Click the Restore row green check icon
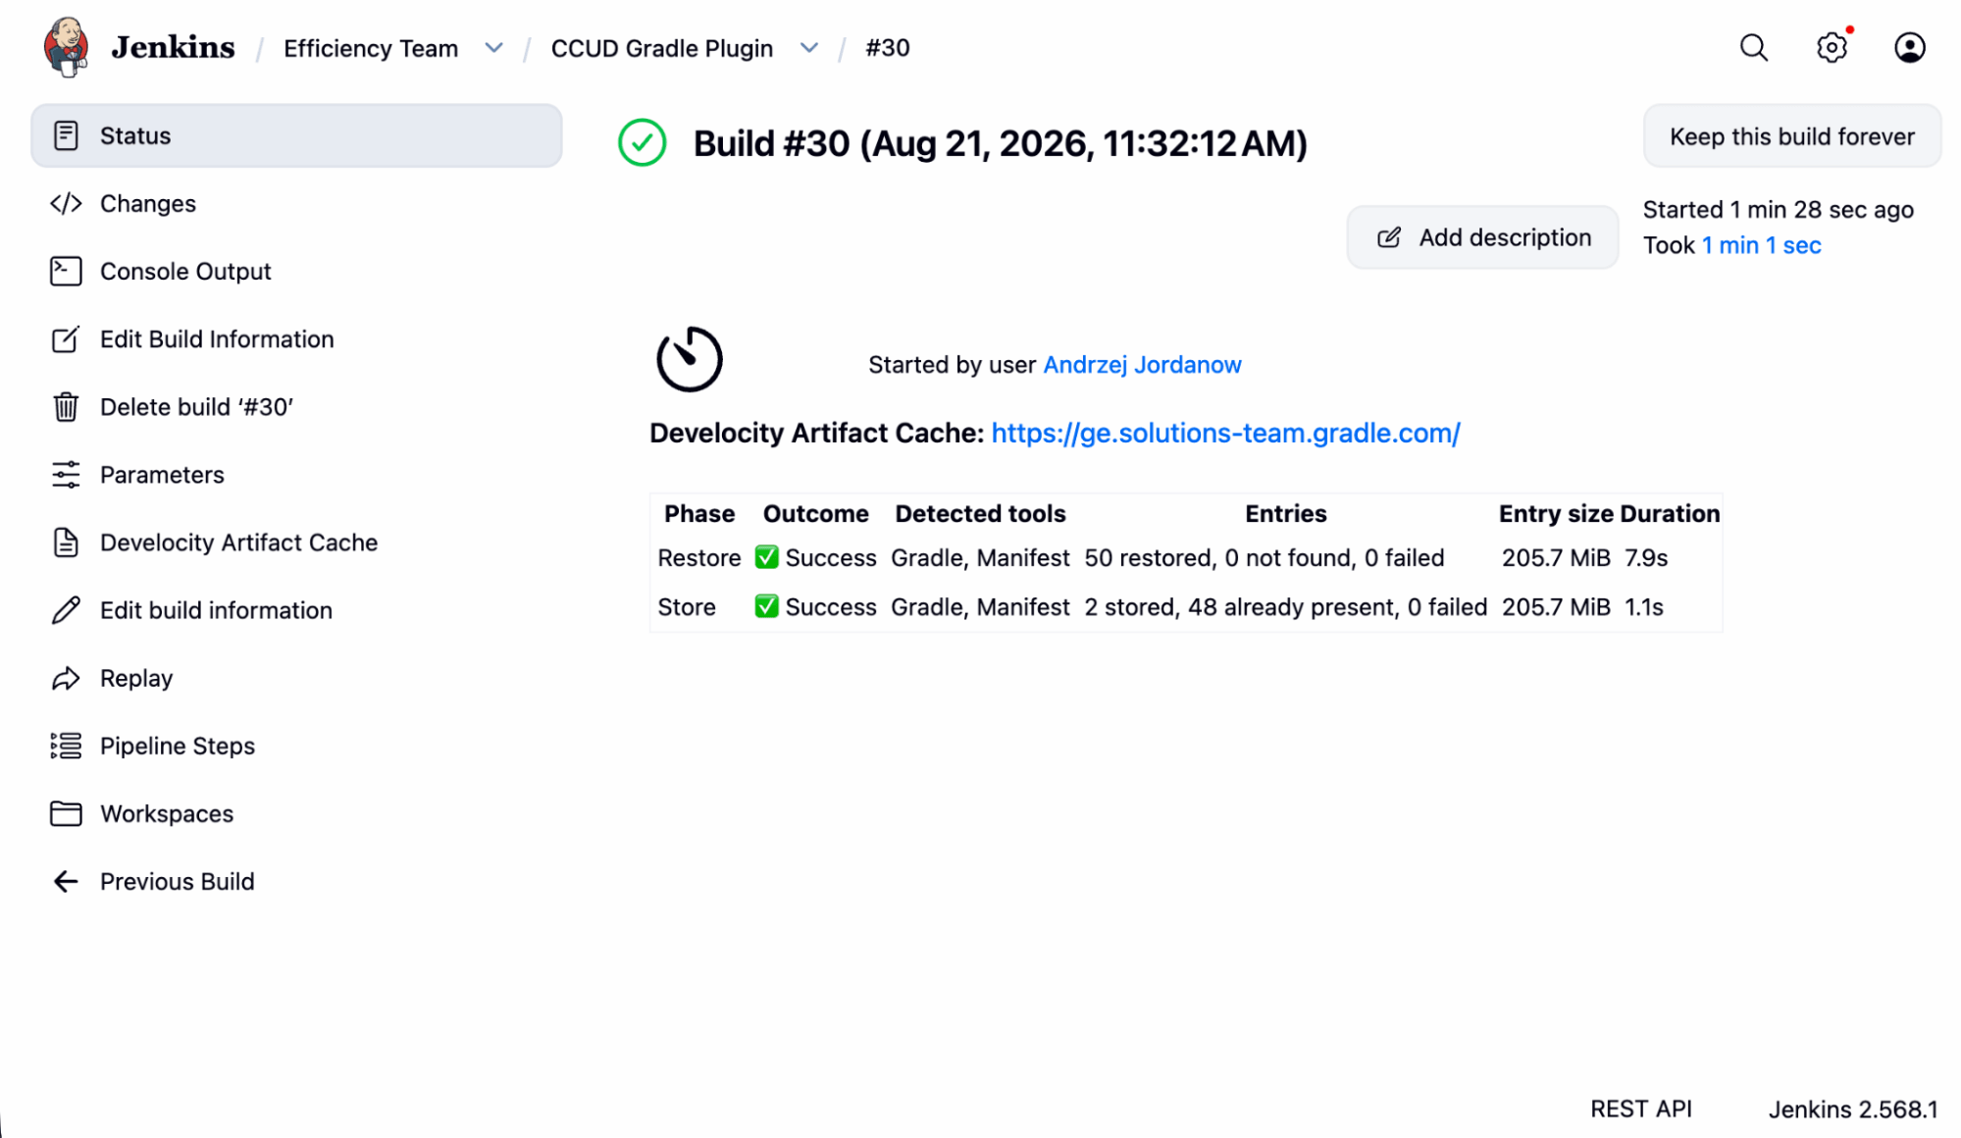The image size is (1961, 1138). 766,557
